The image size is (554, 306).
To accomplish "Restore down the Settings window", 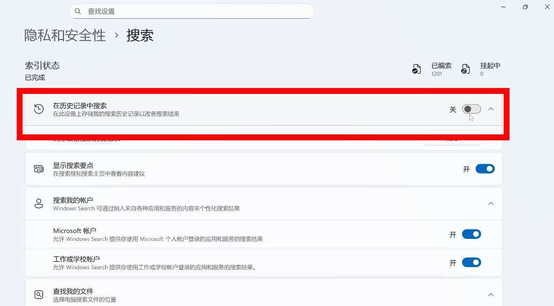I will click(x=525, y=7).
